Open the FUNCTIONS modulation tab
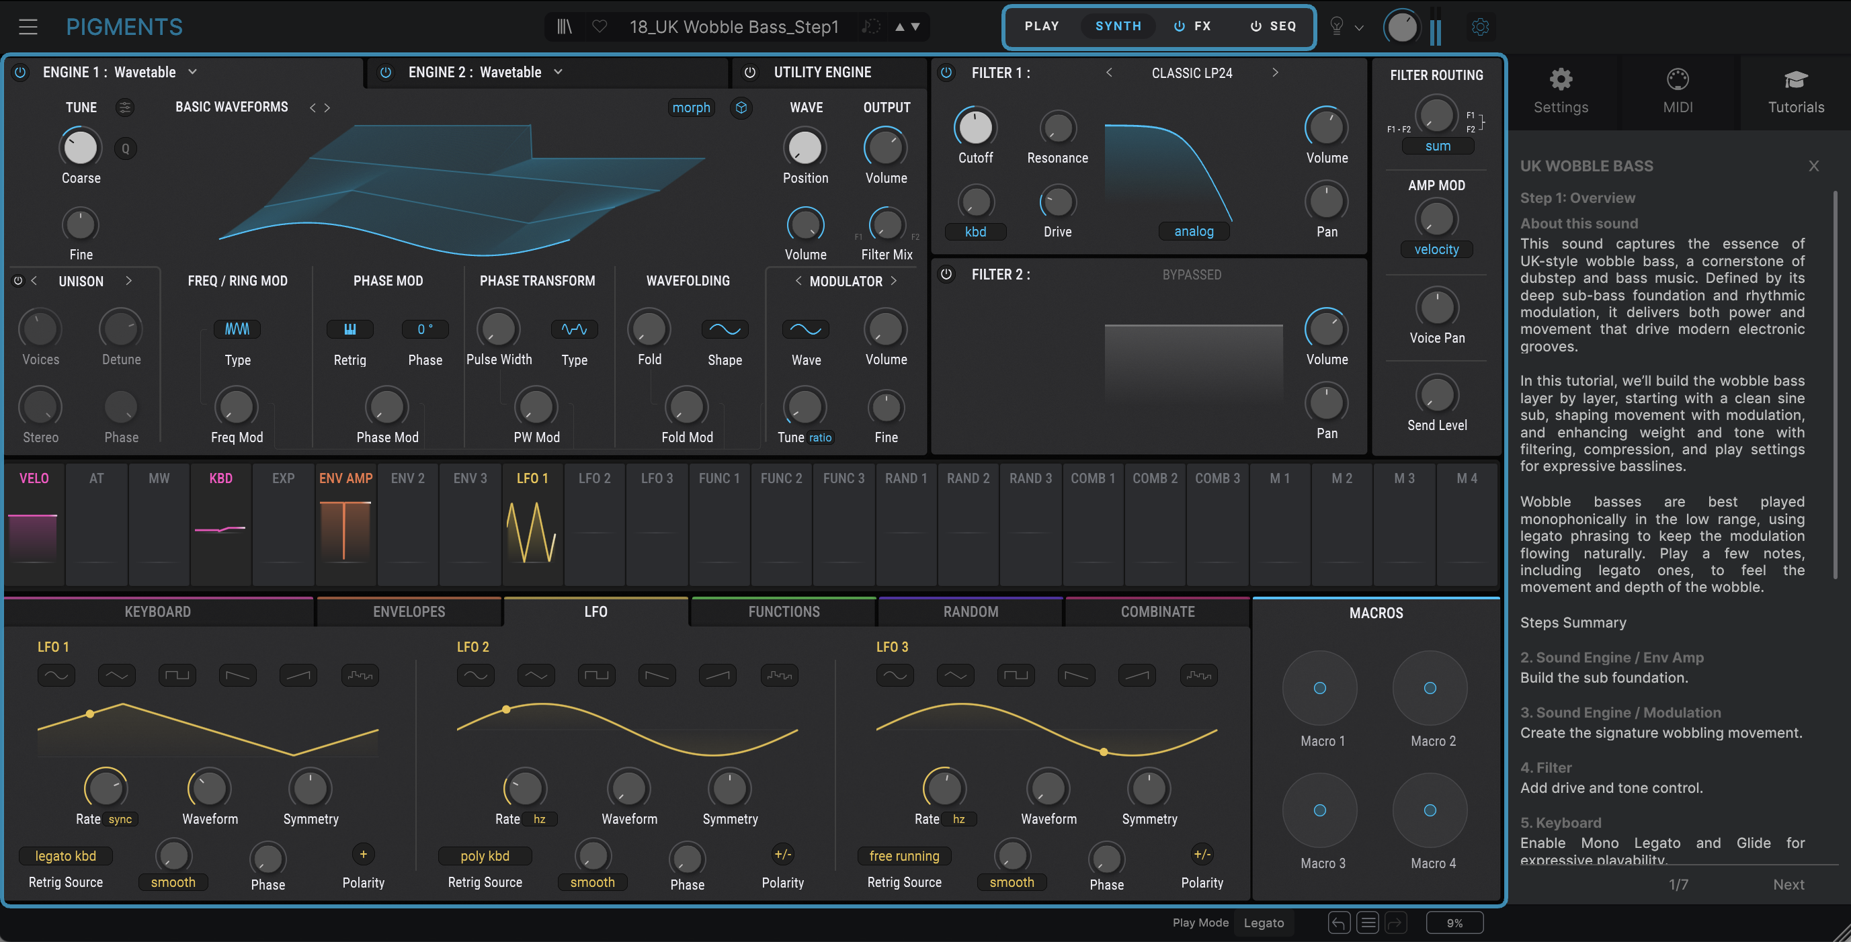The height and width of the screenshot is (942, 1851). [x=782, y=611]
